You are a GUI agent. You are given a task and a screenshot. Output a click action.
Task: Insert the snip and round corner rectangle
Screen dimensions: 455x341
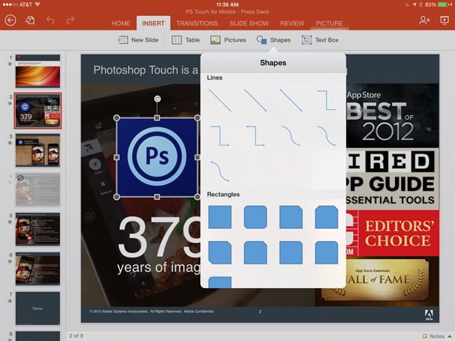click(x=256, y=252)
